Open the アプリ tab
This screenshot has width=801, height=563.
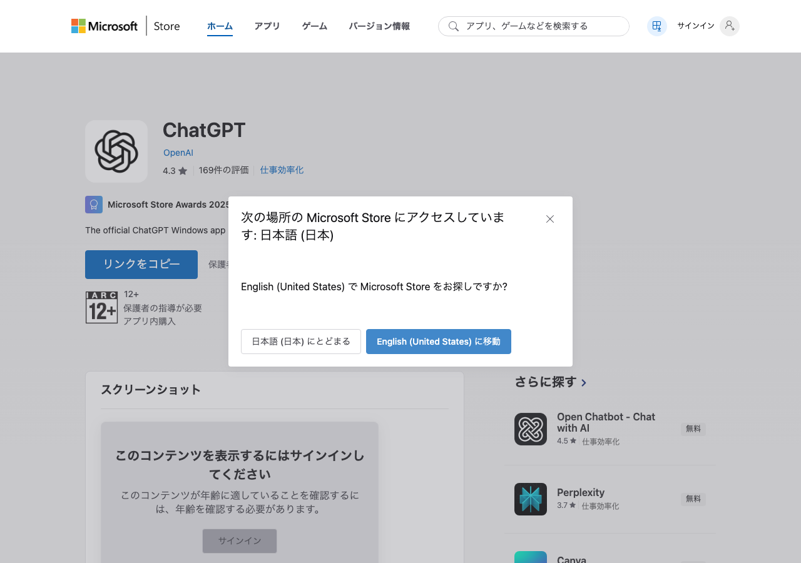tap(267, 26)
